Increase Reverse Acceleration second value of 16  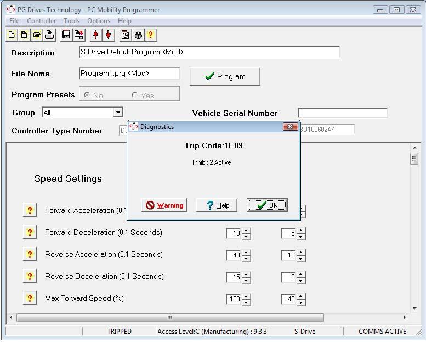[301, 253]
